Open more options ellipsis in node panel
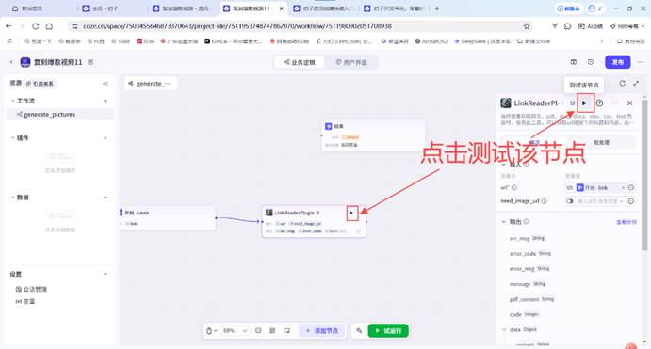The height and width of the screenshot is (349, 651). tap(615, 103)
